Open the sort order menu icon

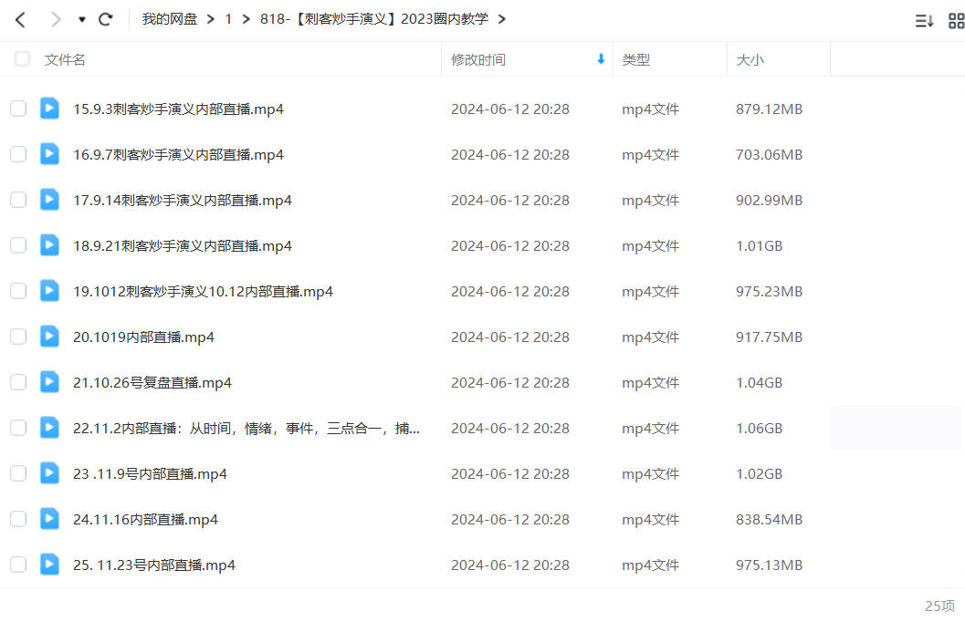(x=924, y=21)
